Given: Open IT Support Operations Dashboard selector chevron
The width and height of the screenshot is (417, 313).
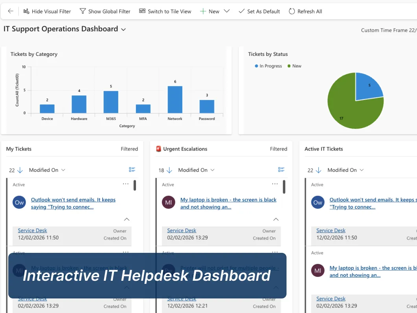Looking at the screenshot, I should tap(123, 29).
